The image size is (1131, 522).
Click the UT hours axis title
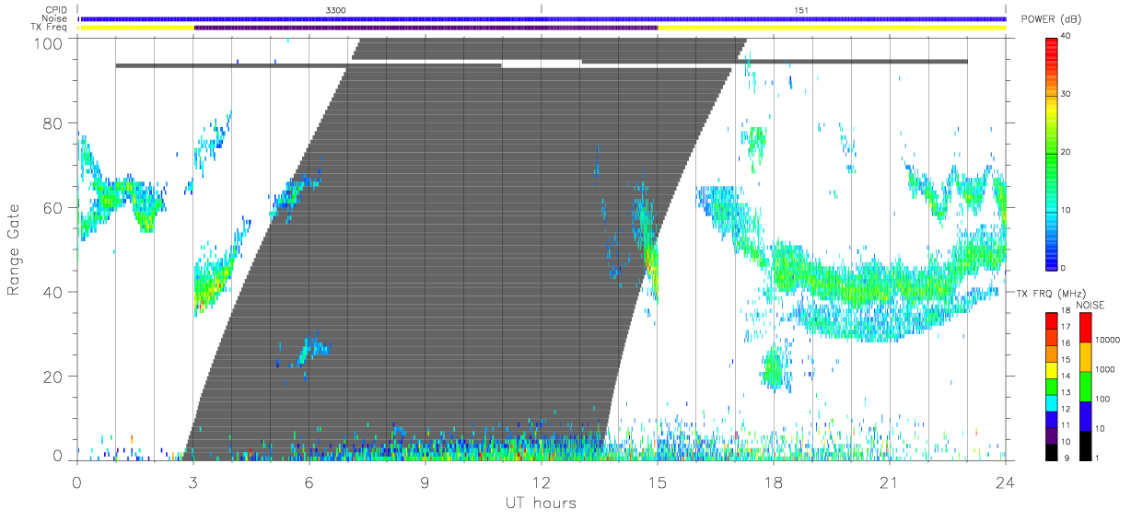540,503
